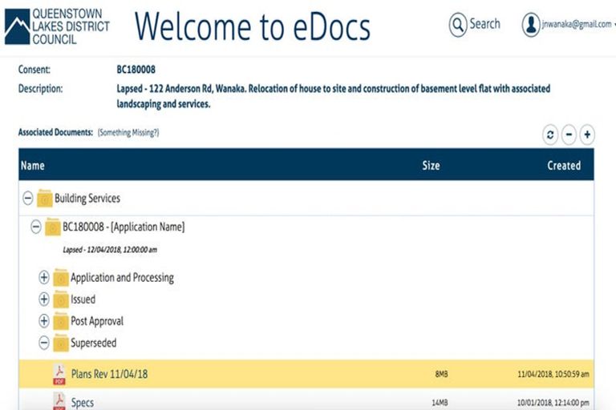Click the PDF icon next to Specs
Viewport: 616px width, 410px height.
59,401
